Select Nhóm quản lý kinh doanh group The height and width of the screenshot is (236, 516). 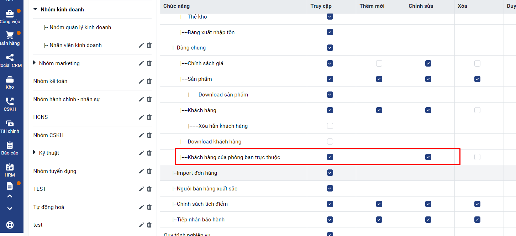80,27
